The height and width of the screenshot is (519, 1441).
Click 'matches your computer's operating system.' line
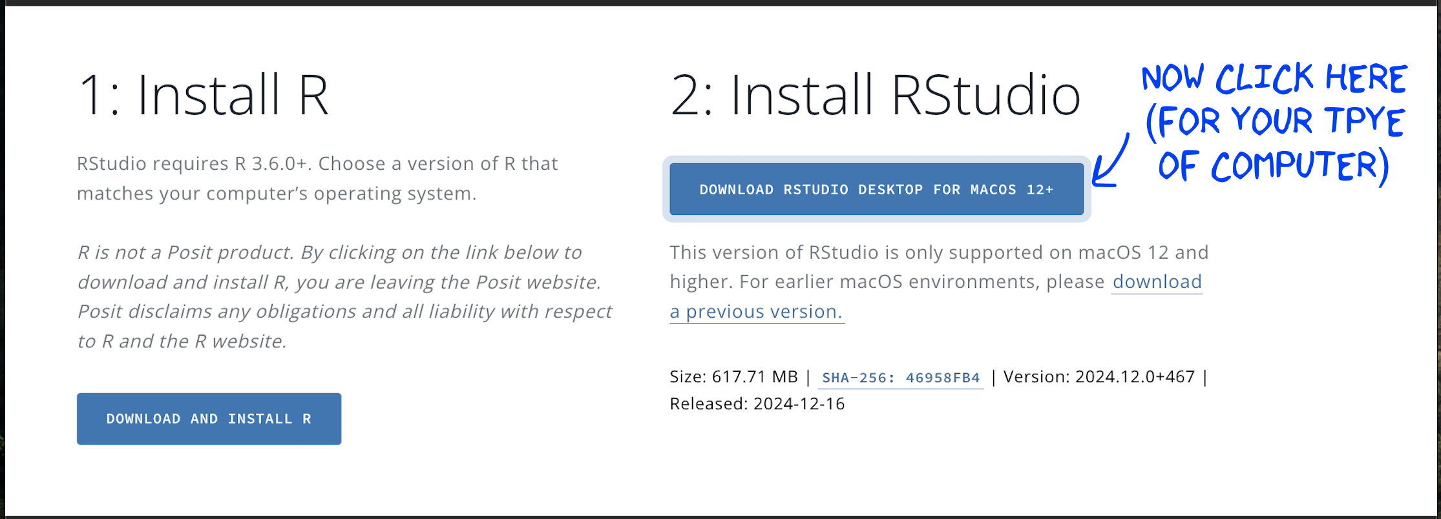pyautogui.click(x=277, y=194)
